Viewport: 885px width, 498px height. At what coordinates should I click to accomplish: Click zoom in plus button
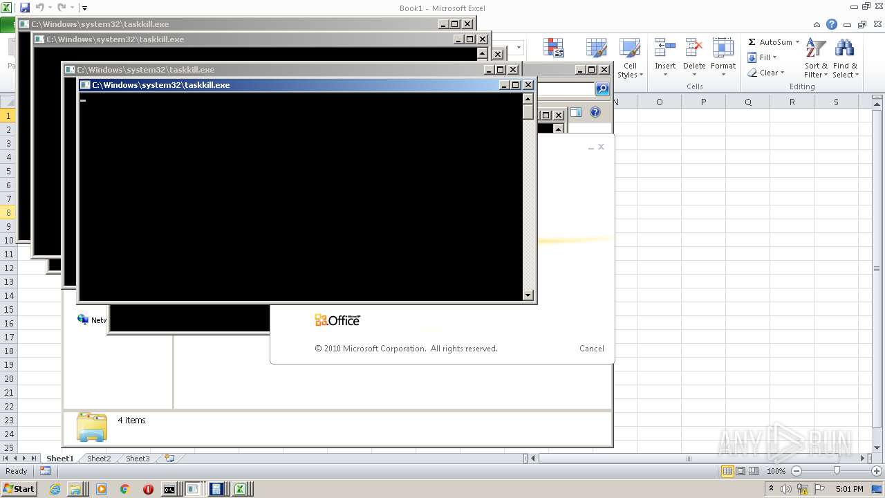click(877, 471)
